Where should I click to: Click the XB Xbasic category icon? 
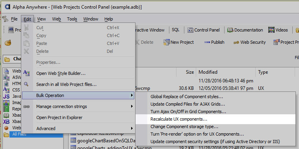coord(6,121)
